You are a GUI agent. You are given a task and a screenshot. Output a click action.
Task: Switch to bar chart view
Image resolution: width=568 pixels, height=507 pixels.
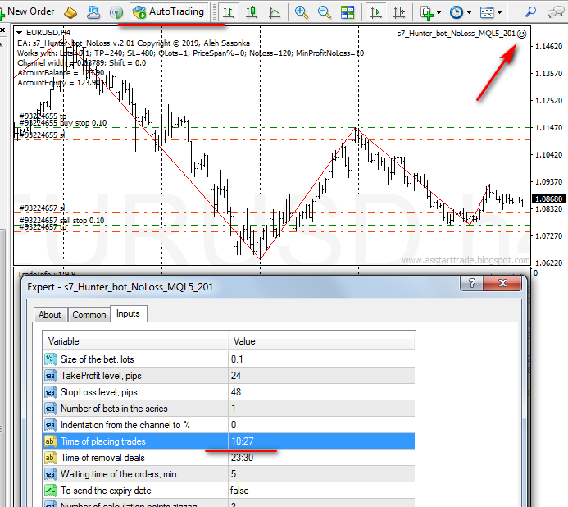click(228, 12)
